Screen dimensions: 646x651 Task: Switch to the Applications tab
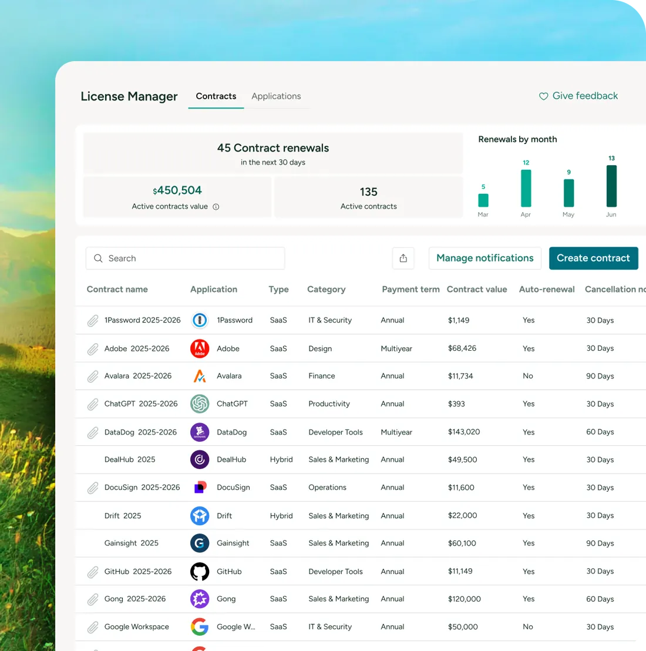tap(276, 96)
